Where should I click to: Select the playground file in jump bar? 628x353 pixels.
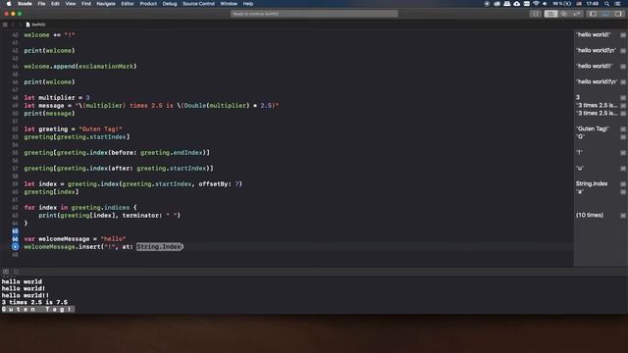tap(35, 25)
